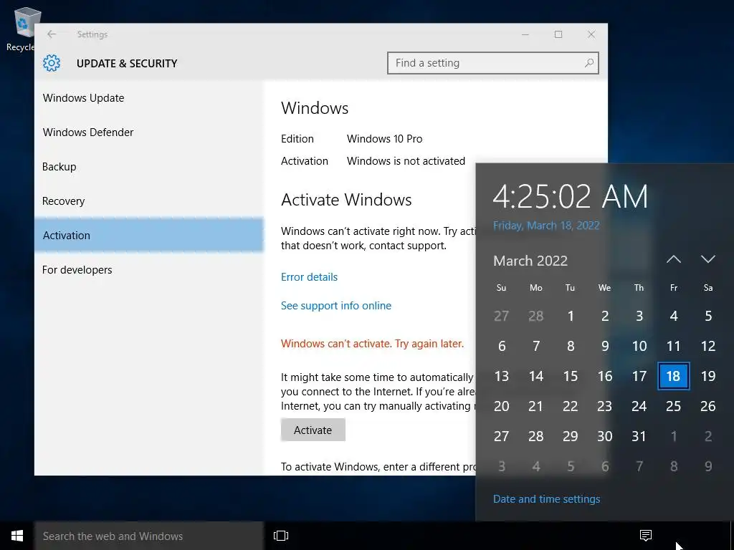Go to previous month in calendar
The image size is (734, 550).
tap(674, 259)
